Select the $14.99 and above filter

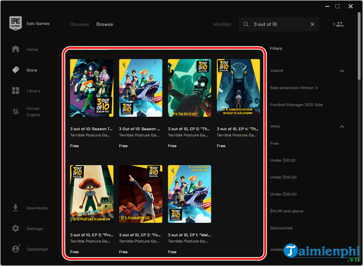[287, 211]
